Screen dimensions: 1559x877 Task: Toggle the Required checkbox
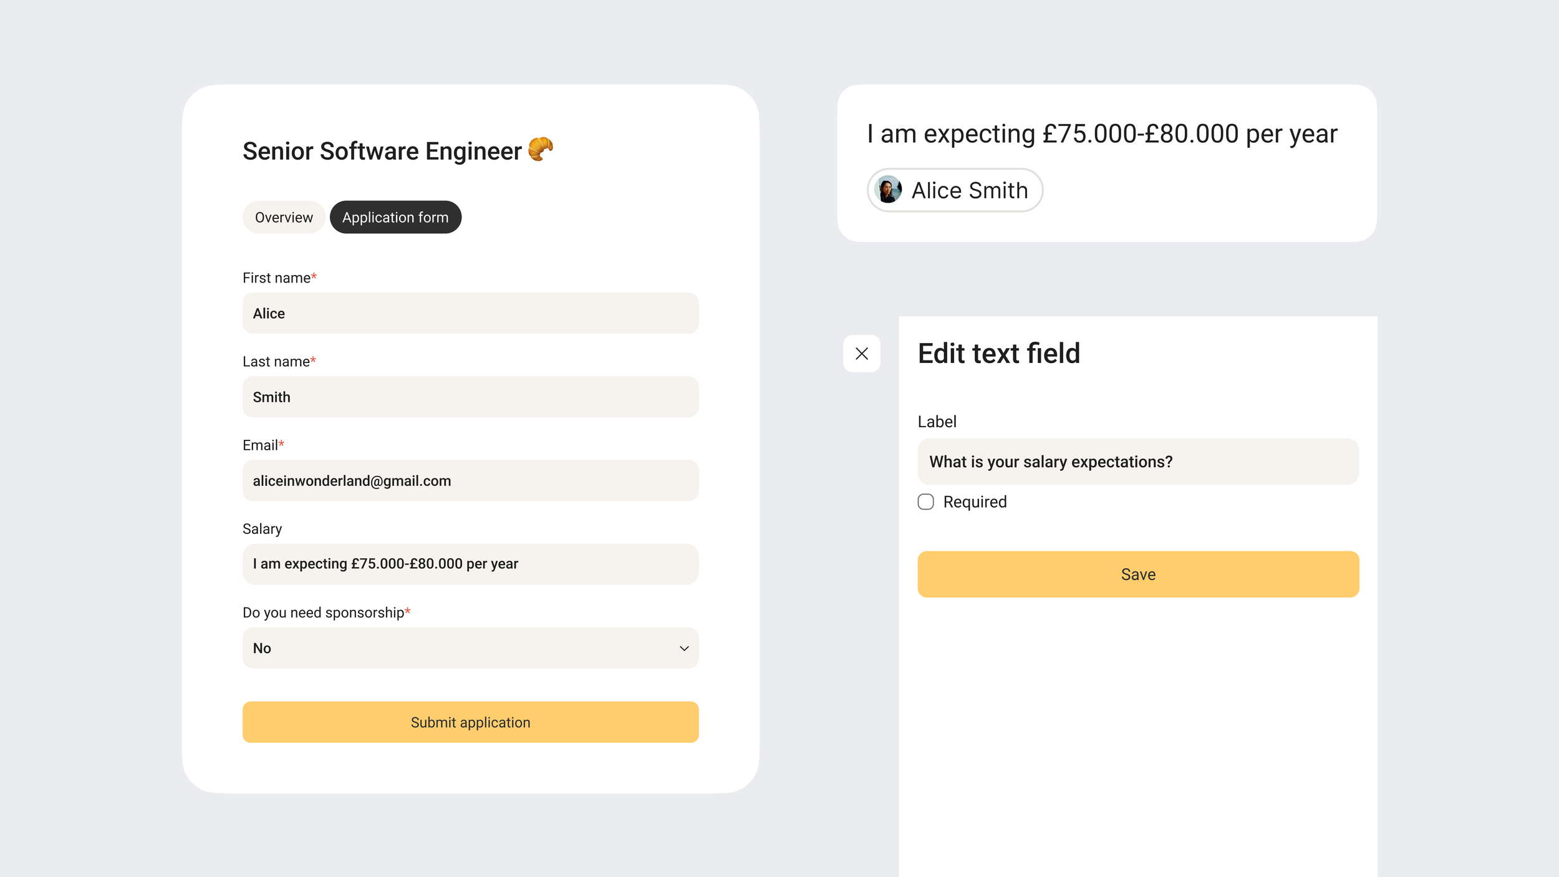coord(926,502)
